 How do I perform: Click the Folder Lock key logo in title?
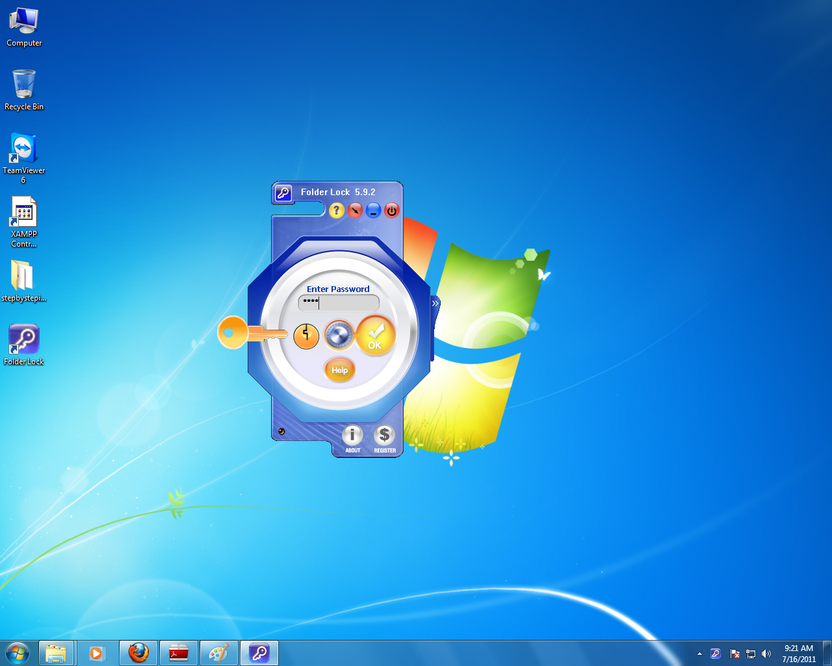pos(283,193)
